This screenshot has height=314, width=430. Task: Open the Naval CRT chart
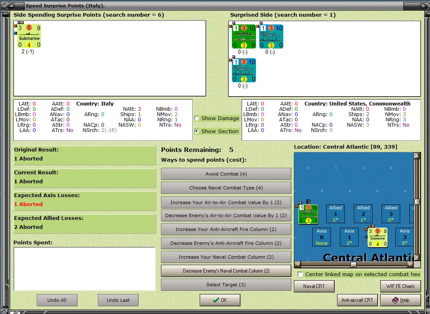314,286
